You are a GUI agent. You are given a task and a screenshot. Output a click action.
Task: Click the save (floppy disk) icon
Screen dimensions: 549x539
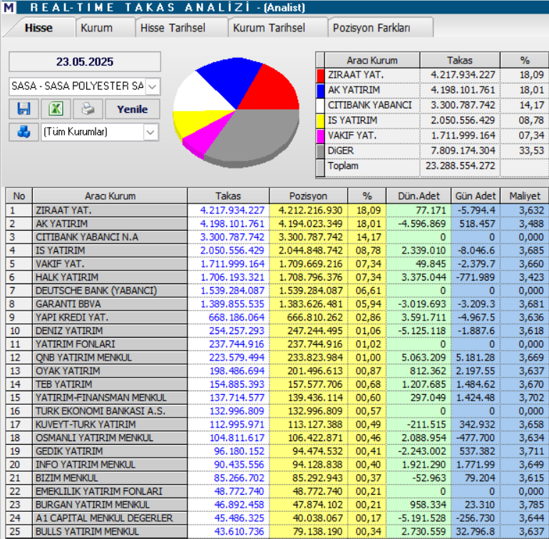[24, 109]
